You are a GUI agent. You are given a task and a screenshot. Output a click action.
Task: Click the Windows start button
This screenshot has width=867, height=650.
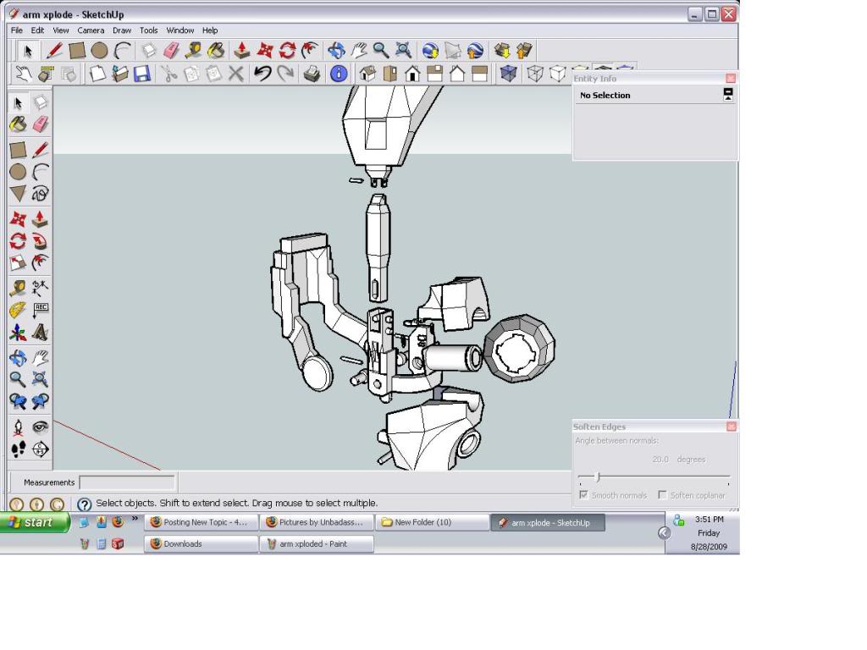pos(35,522)
